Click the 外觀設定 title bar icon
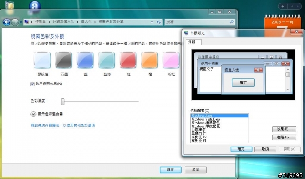This screenshot has height=179, width=305. coord(186,33)
